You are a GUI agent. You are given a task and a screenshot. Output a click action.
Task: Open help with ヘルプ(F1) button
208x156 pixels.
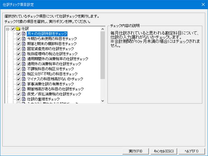click(x=192, y=151)
